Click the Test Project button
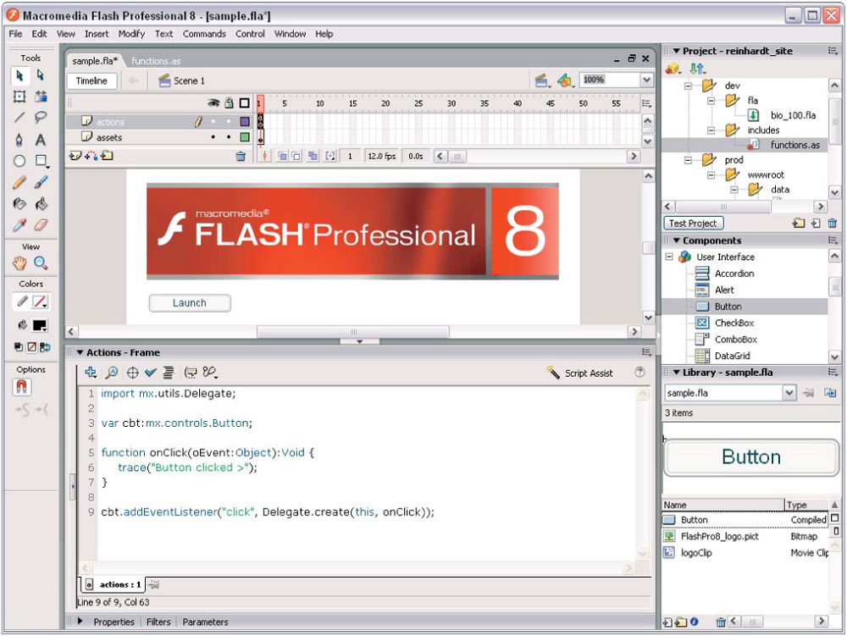The height and width of the screenshot is (636, 847). (693, 224)
